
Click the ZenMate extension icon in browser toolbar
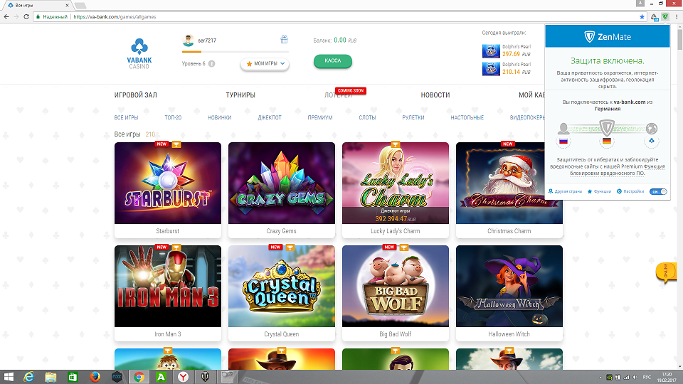coord(665,17)
